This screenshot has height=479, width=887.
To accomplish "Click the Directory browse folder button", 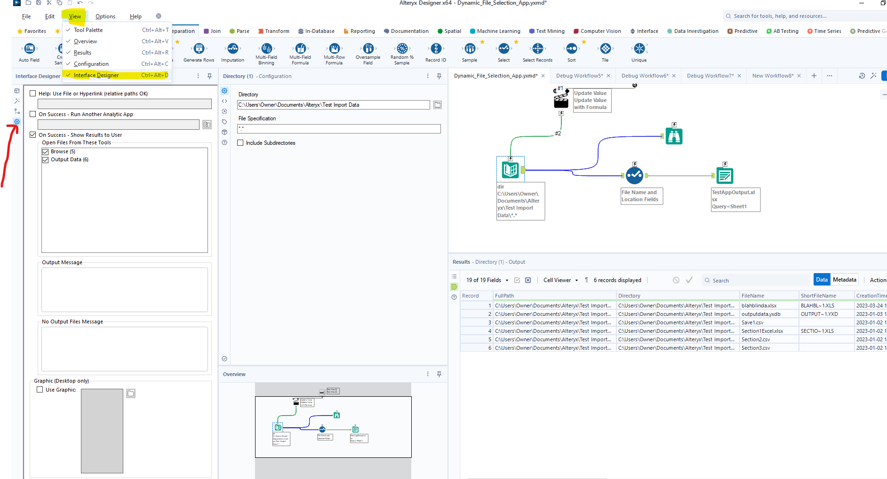I will 437,104.
